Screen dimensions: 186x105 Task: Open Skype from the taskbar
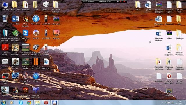(x=21, y=102)
